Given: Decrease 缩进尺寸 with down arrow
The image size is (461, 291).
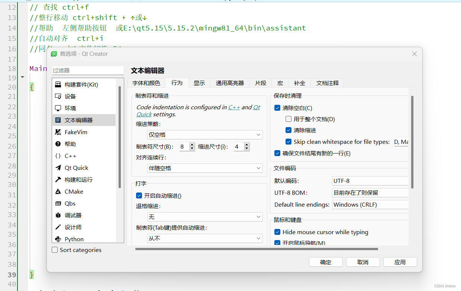Looking at the screenshot, I should pos(247,149).
